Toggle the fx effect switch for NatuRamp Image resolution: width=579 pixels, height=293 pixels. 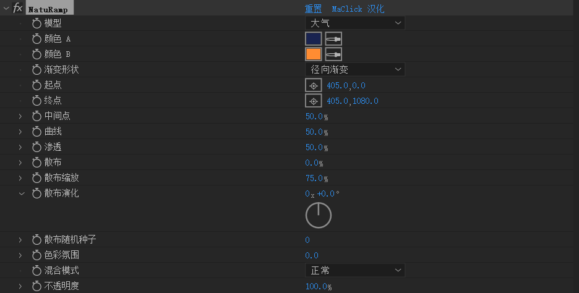18,9
